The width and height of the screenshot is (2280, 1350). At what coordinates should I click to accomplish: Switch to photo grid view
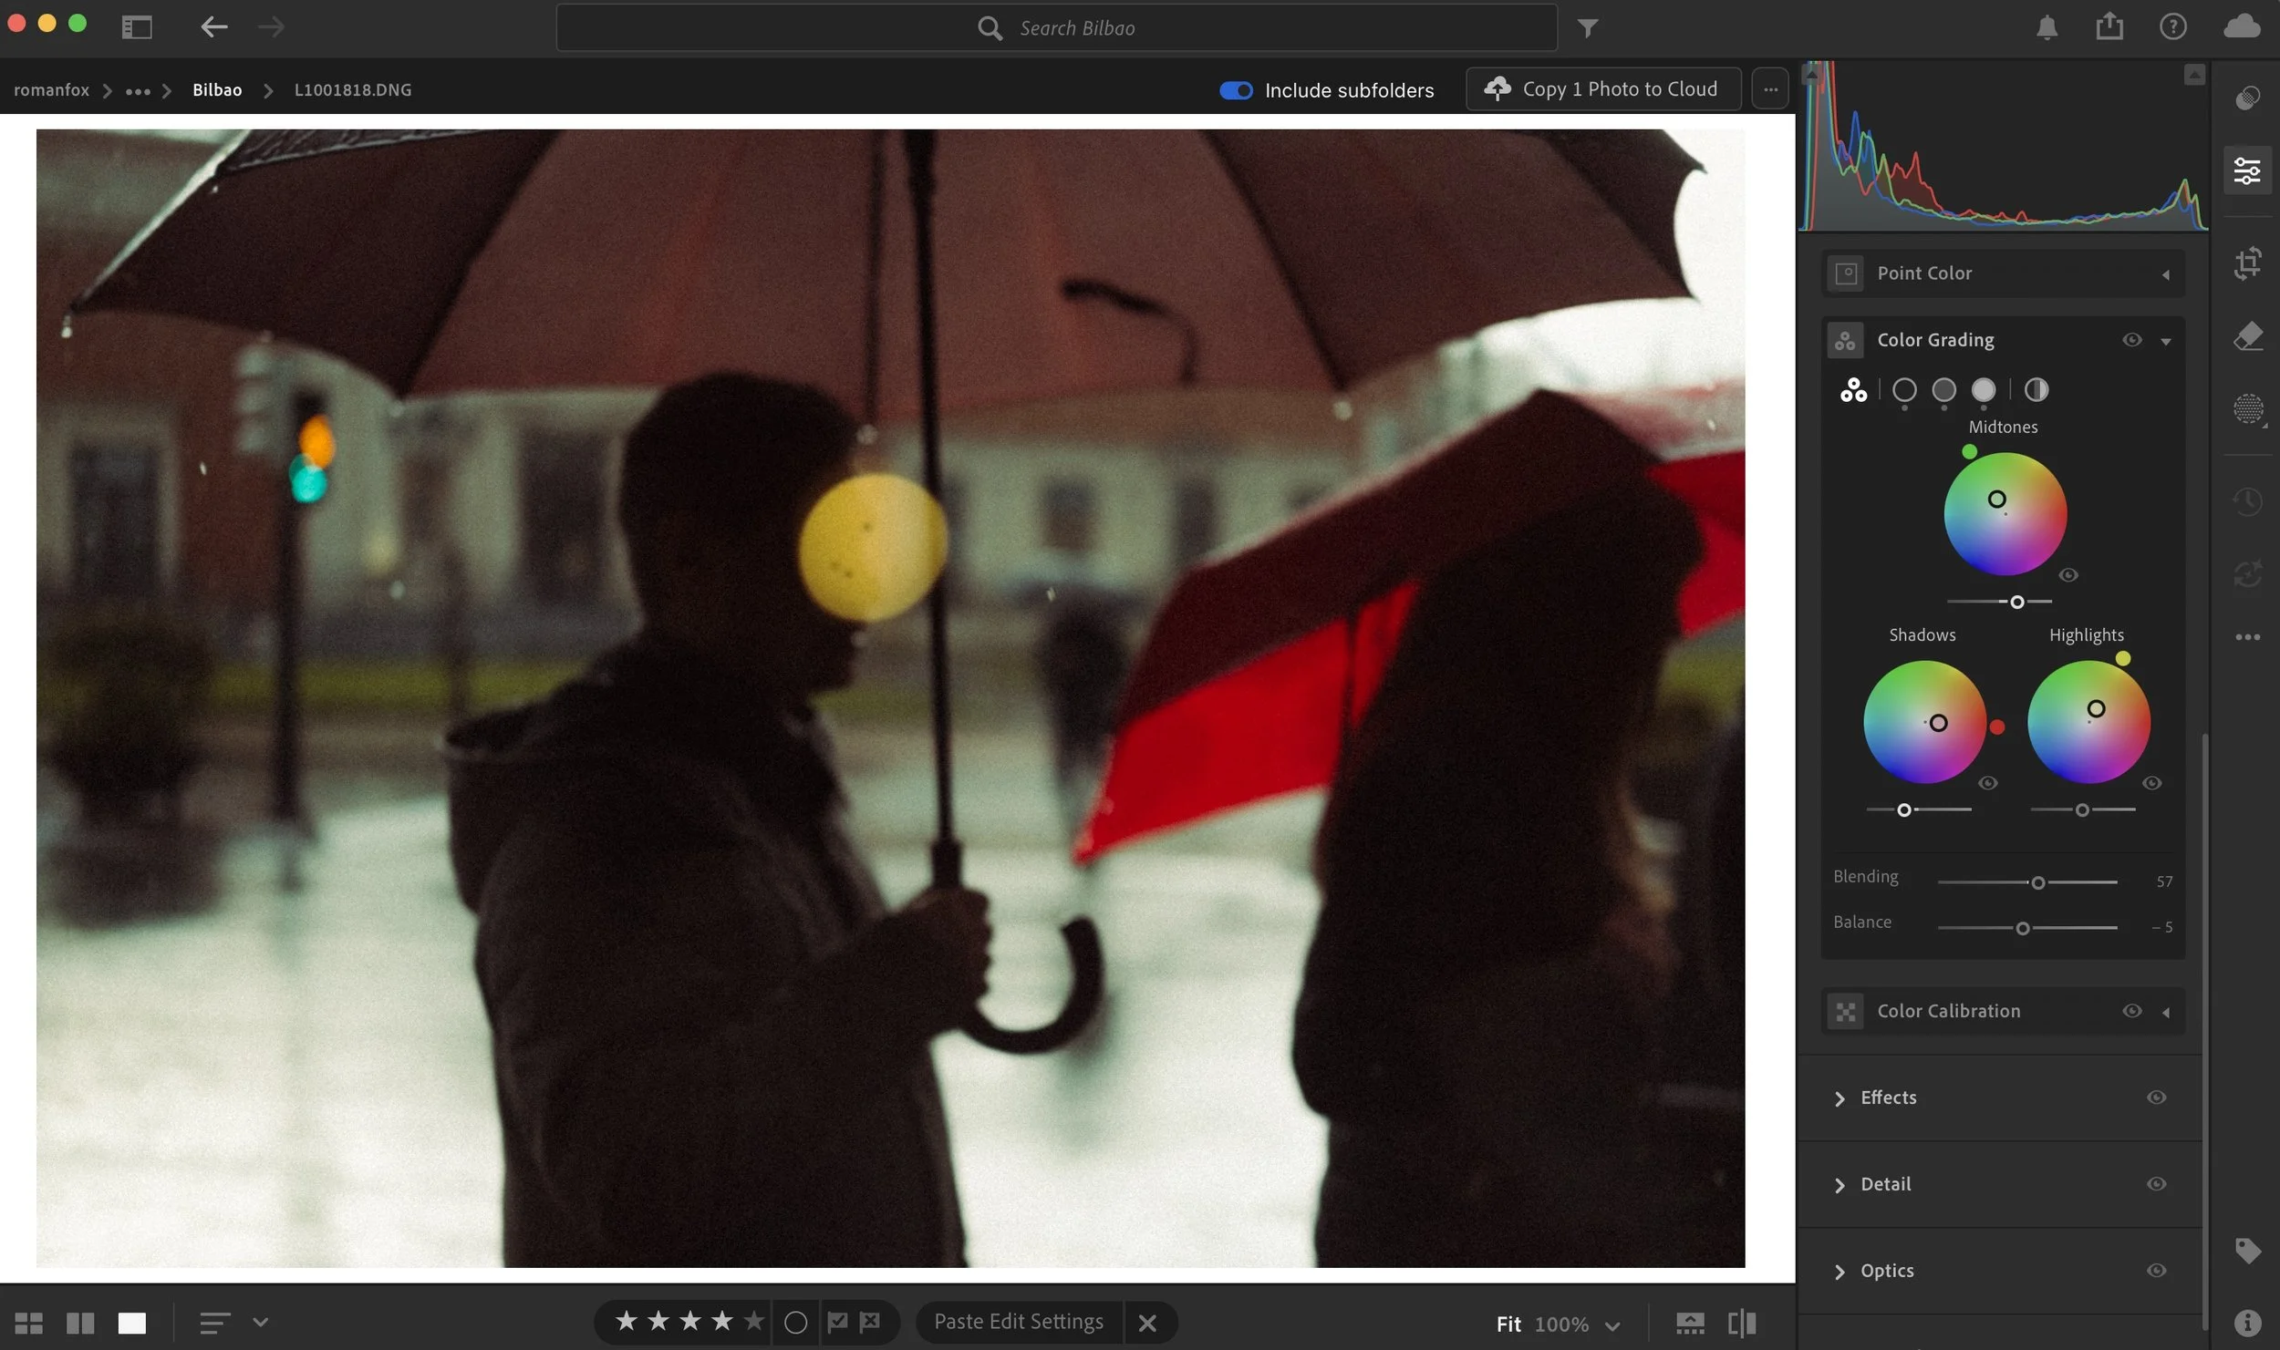click(x=28, y=1323)
